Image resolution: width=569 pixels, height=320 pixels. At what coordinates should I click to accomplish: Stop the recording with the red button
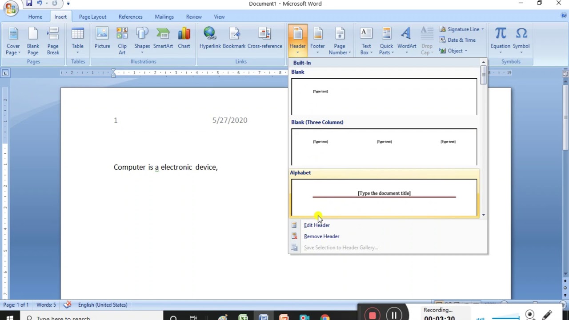point(372,315)
